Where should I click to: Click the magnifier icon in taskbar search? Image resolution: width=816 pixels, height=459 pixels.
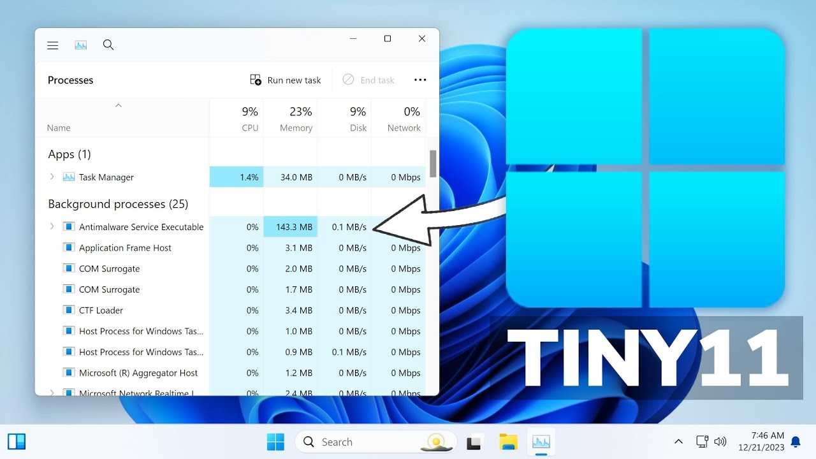[309, 442]
